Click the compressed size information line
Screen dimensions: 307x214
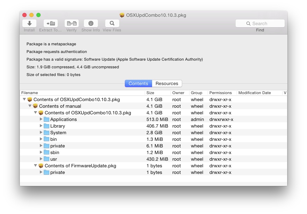pos(73,67)
